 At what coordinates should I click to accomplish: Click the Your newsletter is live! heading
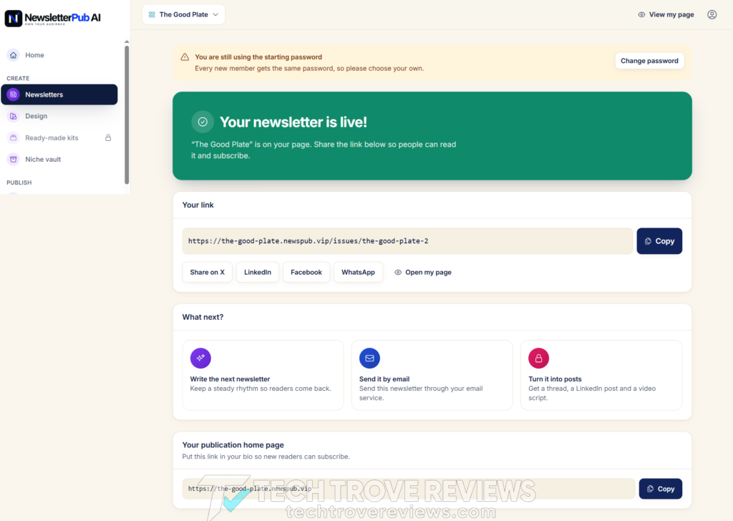tap(293, 122)
